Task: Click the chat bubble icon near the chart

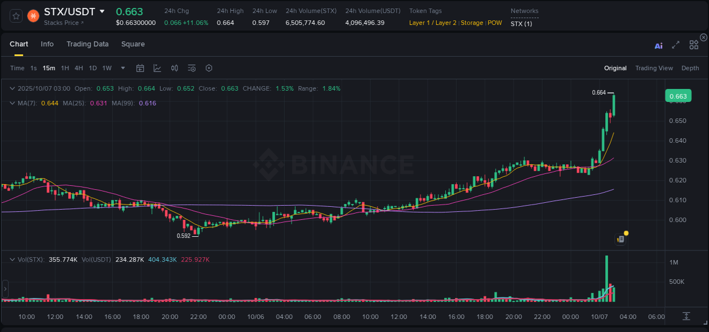Action: click(x=621, y=239)
